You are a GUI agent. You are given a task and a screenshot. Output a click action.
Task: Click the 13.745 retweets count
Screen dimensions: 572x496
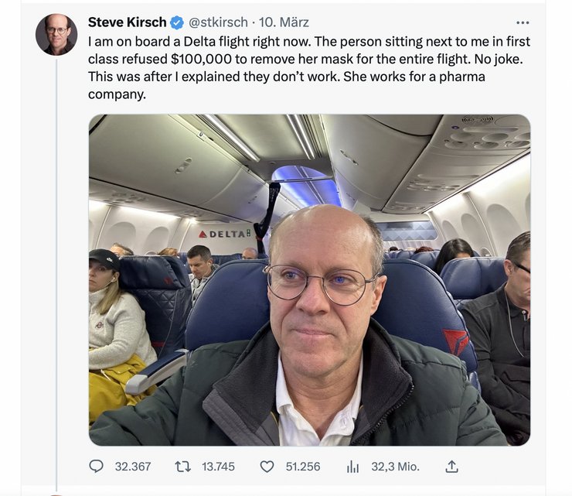coord(218,467)
